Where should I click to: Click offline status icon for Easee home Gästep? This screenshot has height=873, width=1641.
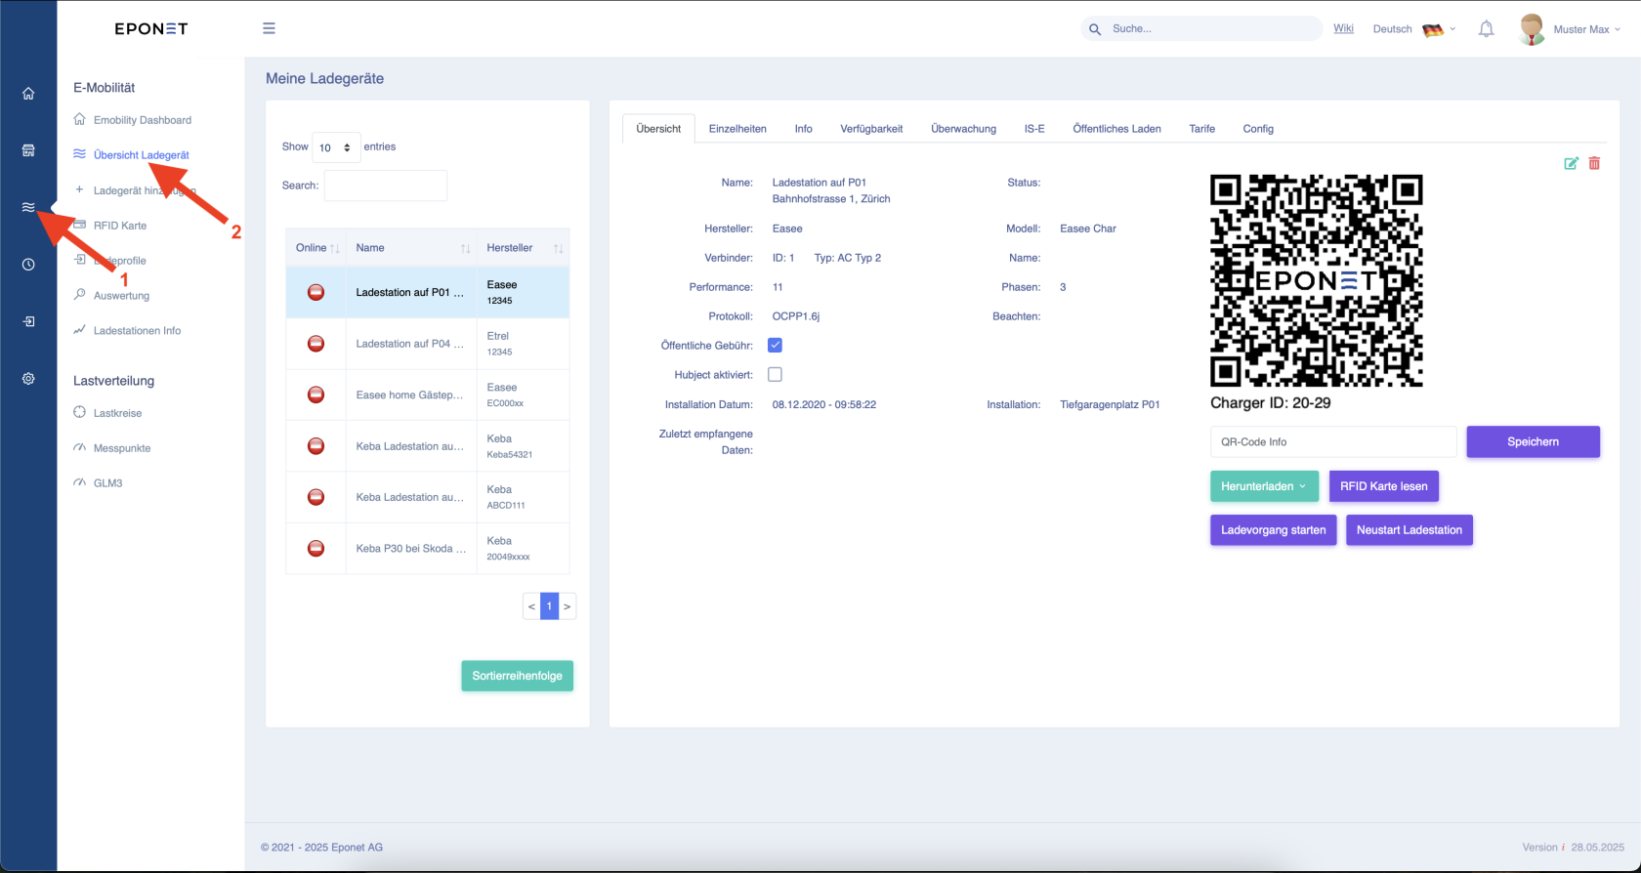(x=316, y=395)
